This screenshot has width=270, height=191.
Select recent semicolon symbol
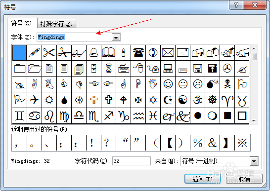coord(64,143)
